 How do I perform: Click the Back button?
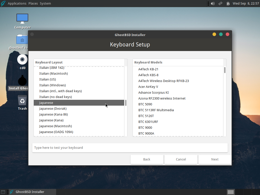pyautogui.click(x=147, y=159)
